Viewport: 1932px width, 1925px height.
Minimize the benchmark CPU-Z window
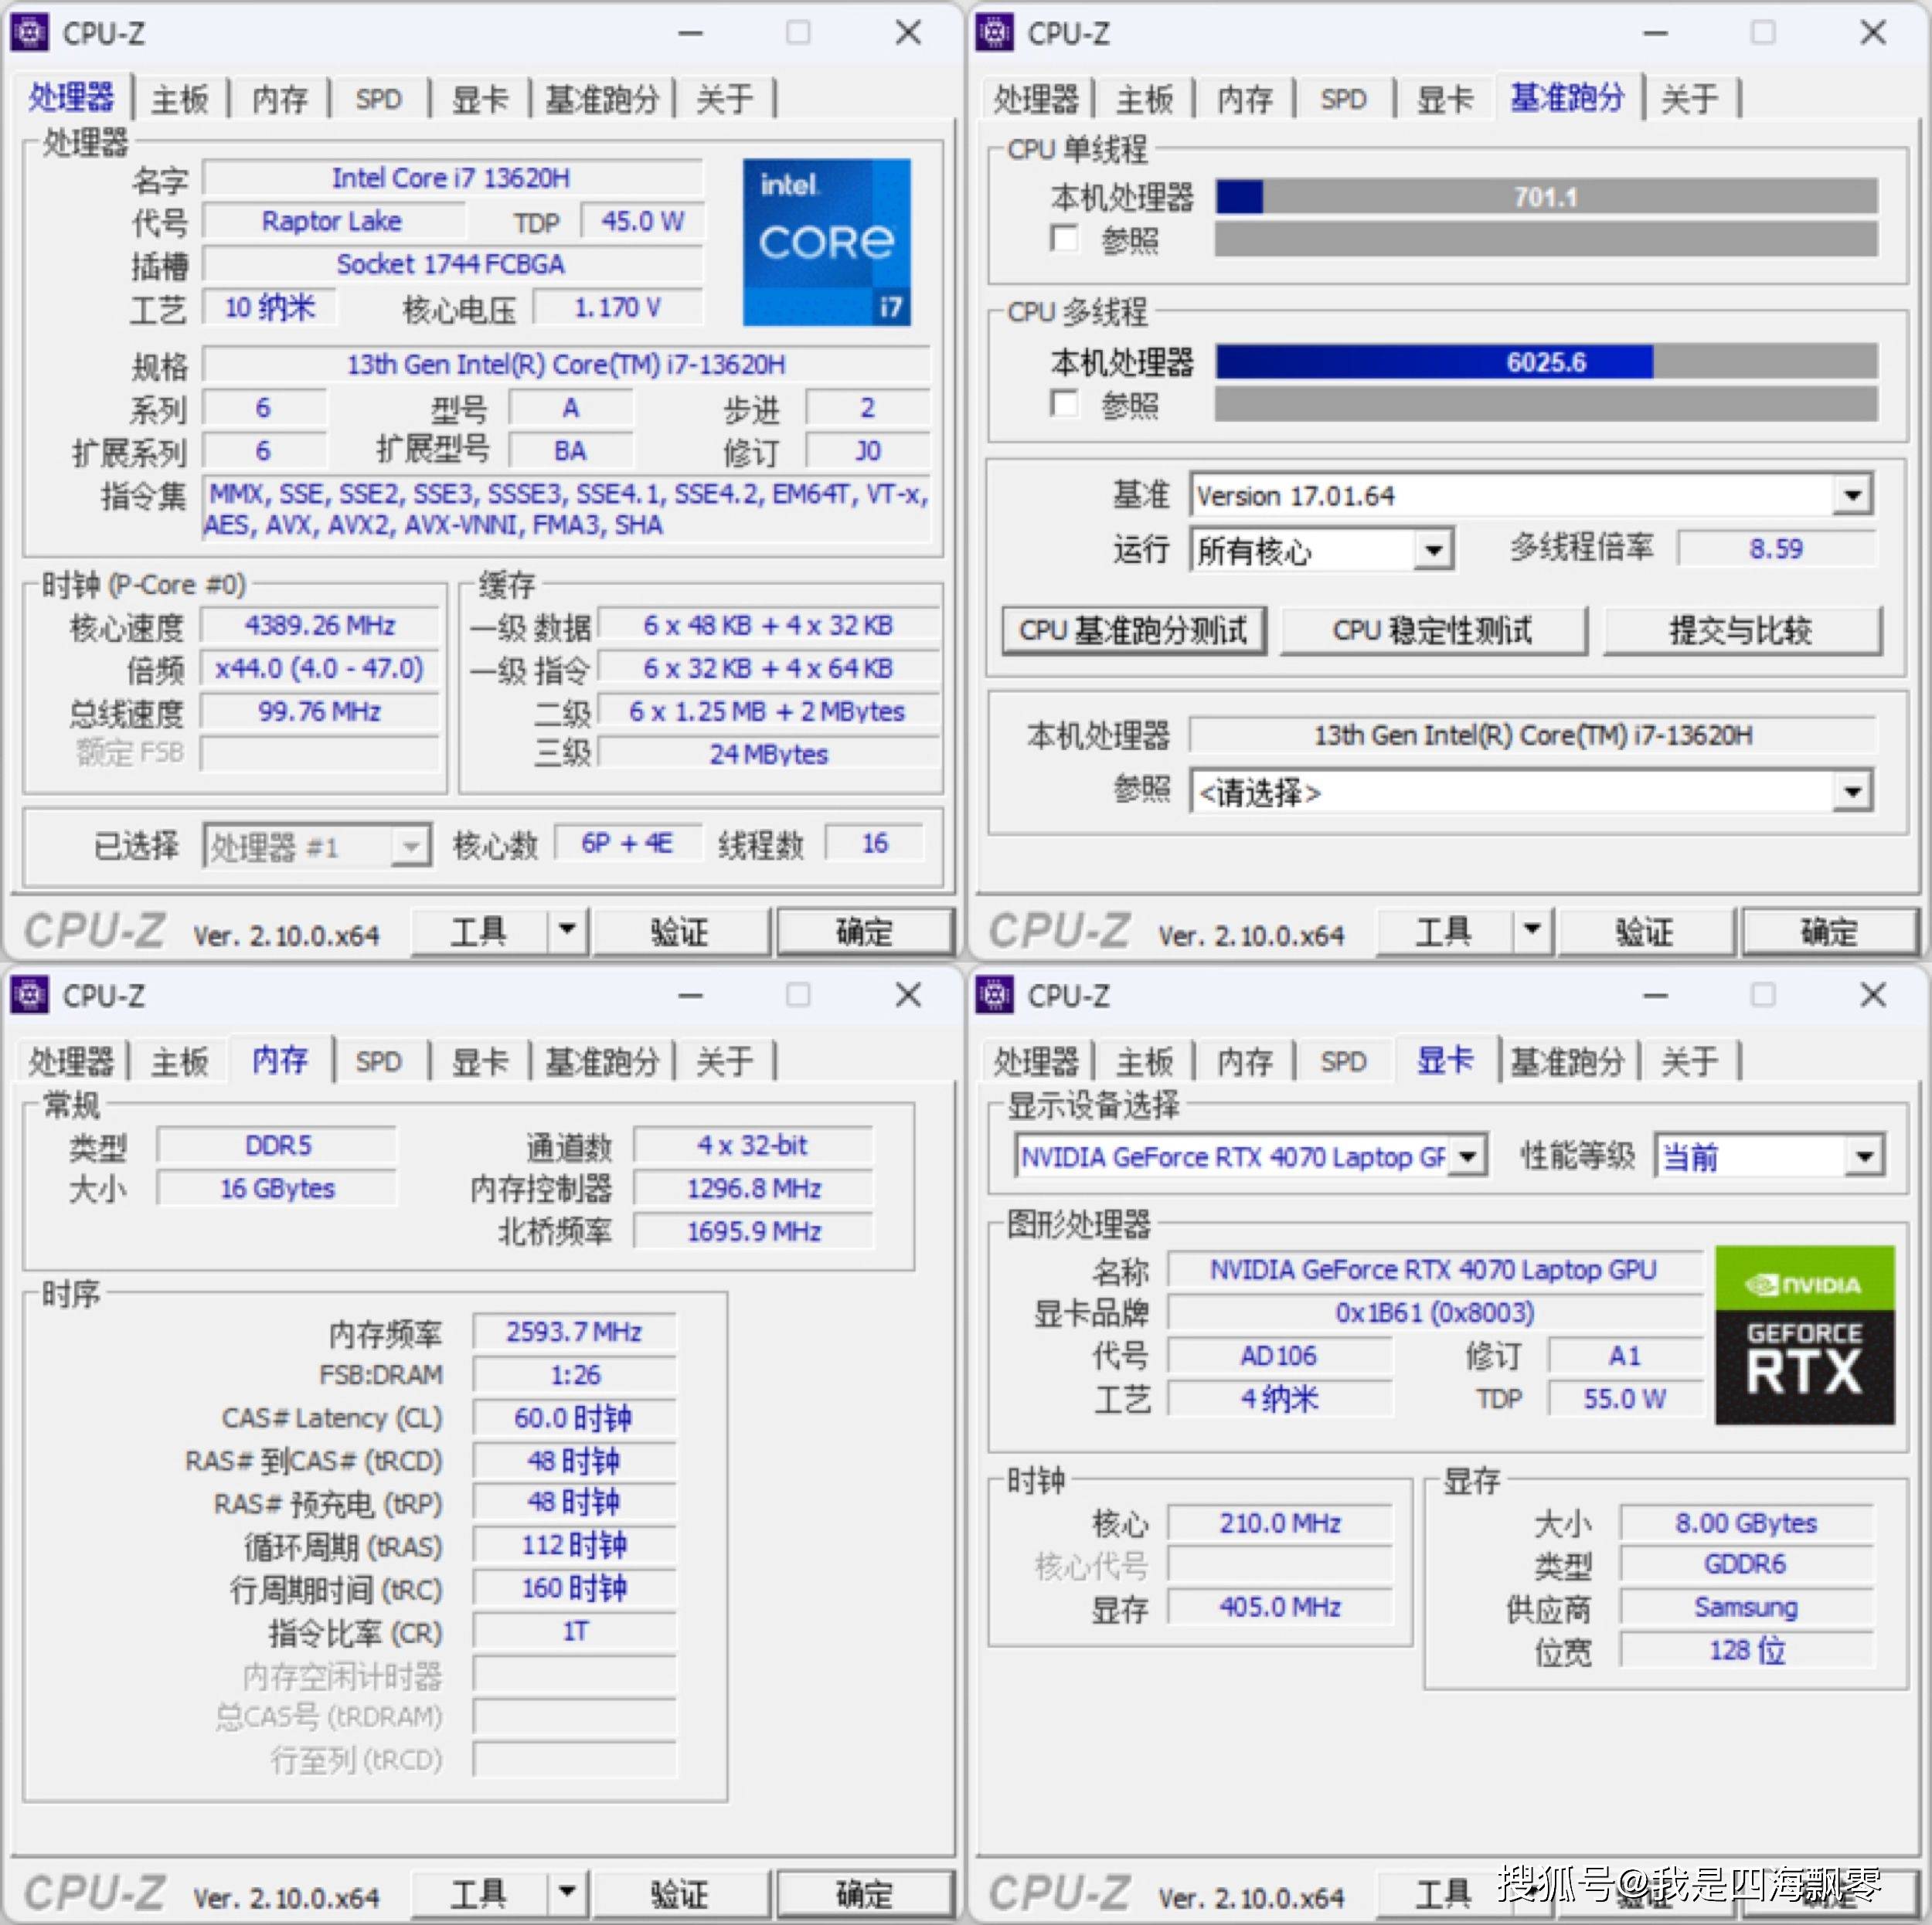(1655, 33)
